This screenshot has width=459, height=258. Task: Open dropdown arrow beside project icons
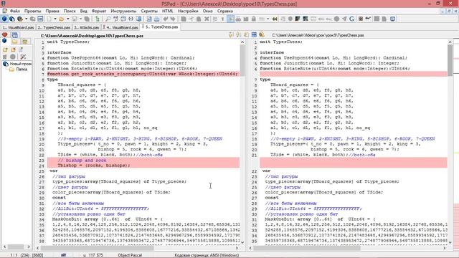pyautogui.click(x=26, y=19)
